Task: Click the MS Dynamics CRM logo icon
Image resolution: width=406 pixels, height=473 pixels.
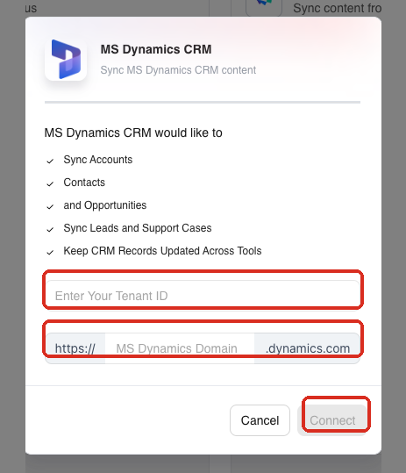Action: 66,60
